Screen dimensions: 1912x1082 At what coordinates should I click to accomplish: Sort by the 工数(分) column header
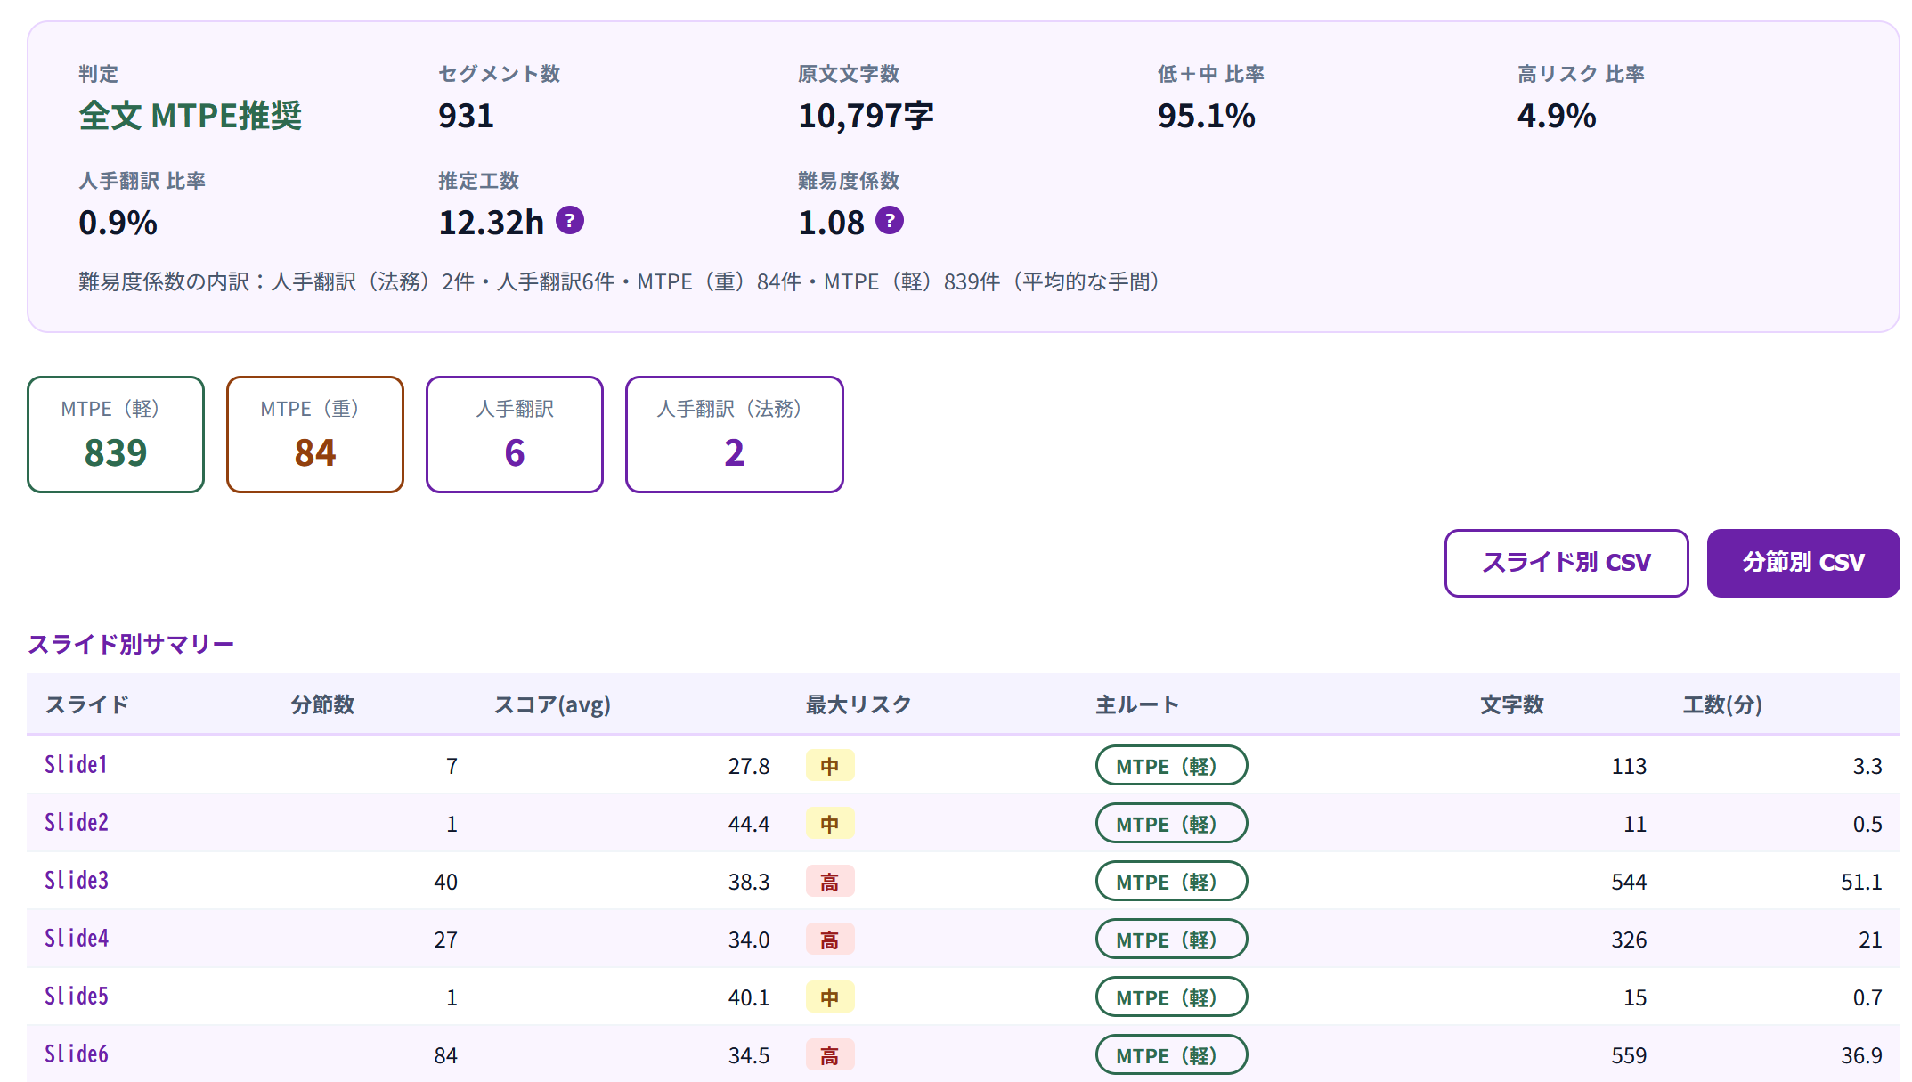pos(1722,704)
